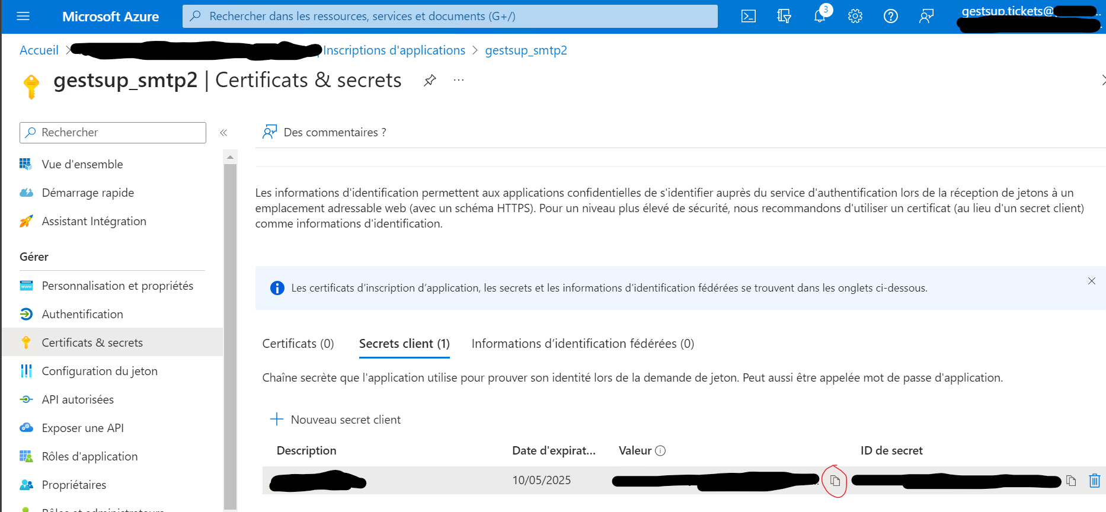The width and height of the screenshot is (1106, 512).
Task: Switch to Informations d'identification fédérées tab
Action: click(x=583, y=344)
